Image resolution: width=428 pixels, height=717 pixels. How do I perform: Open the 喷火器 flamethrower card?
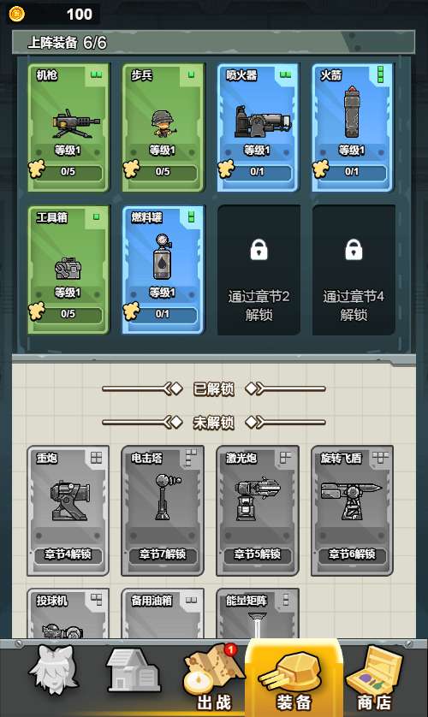pos(258,127)
